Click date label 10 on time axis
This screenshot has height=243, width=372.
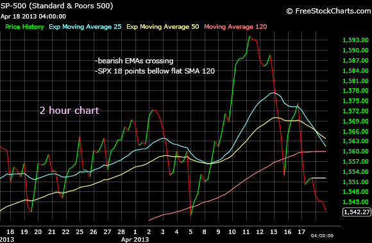[232, 232]
